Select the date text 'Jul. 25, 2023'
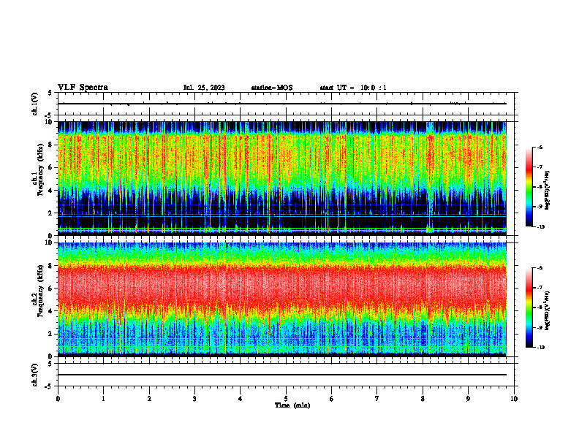The height and width of the screenshot is (447, 579). pos(204,88)
